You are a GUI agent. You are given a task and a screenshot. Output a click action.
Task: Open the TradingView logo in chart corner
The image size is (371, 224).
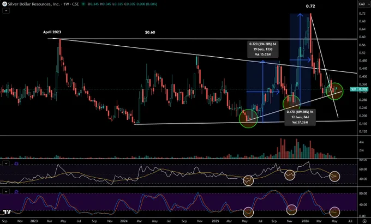tap(7, 212)
